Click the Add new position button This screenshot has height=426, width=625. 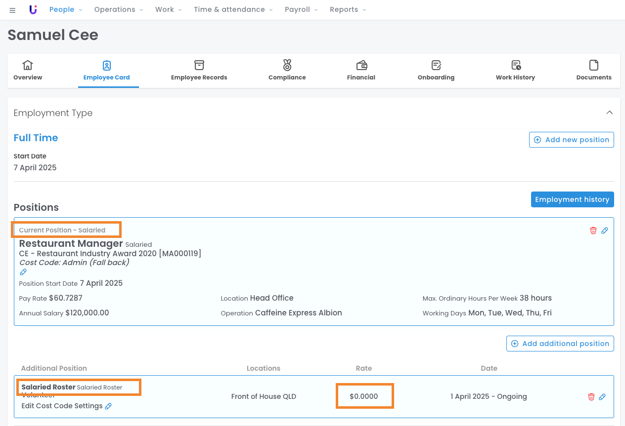571,140
